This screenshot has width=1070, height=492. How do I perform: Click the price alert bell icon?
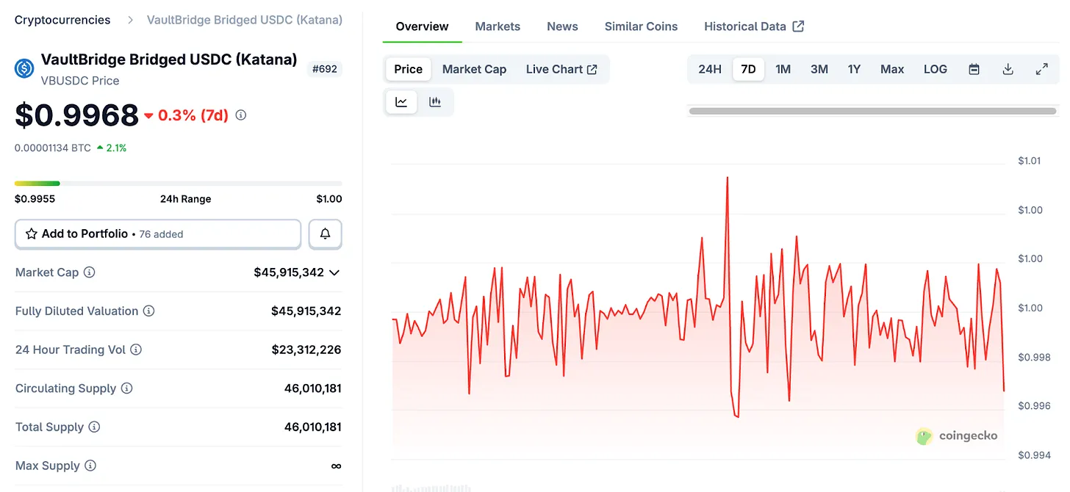click(x=325, y=234)
